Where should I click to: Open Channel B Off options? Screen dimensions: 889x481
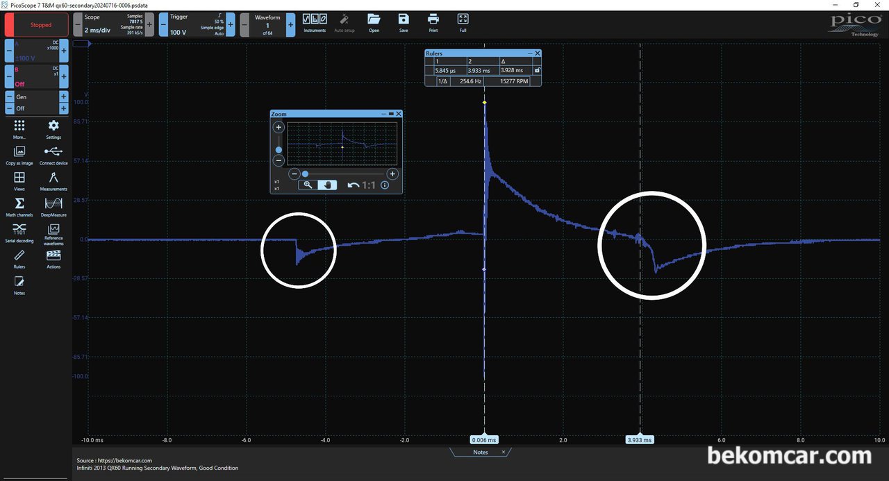[37, 76]
